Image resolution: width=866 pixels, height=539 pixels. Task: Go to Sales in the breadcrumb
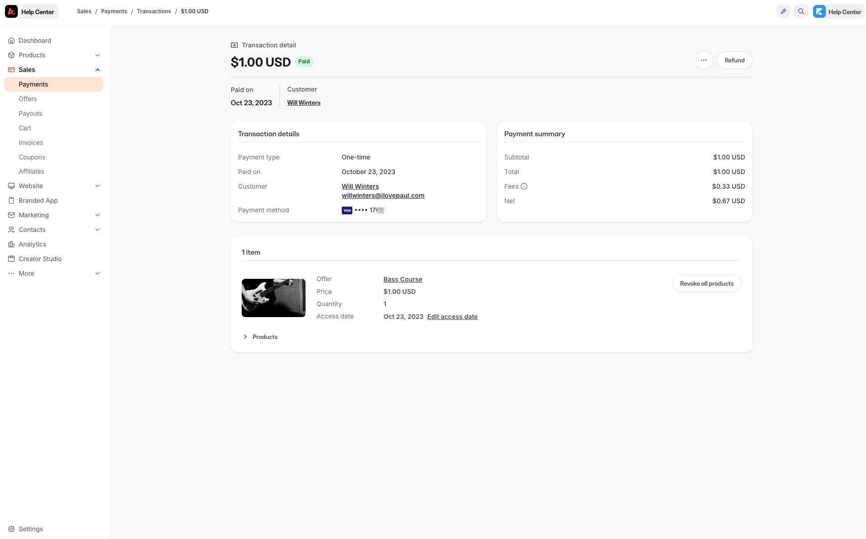(x=84, y=11)
